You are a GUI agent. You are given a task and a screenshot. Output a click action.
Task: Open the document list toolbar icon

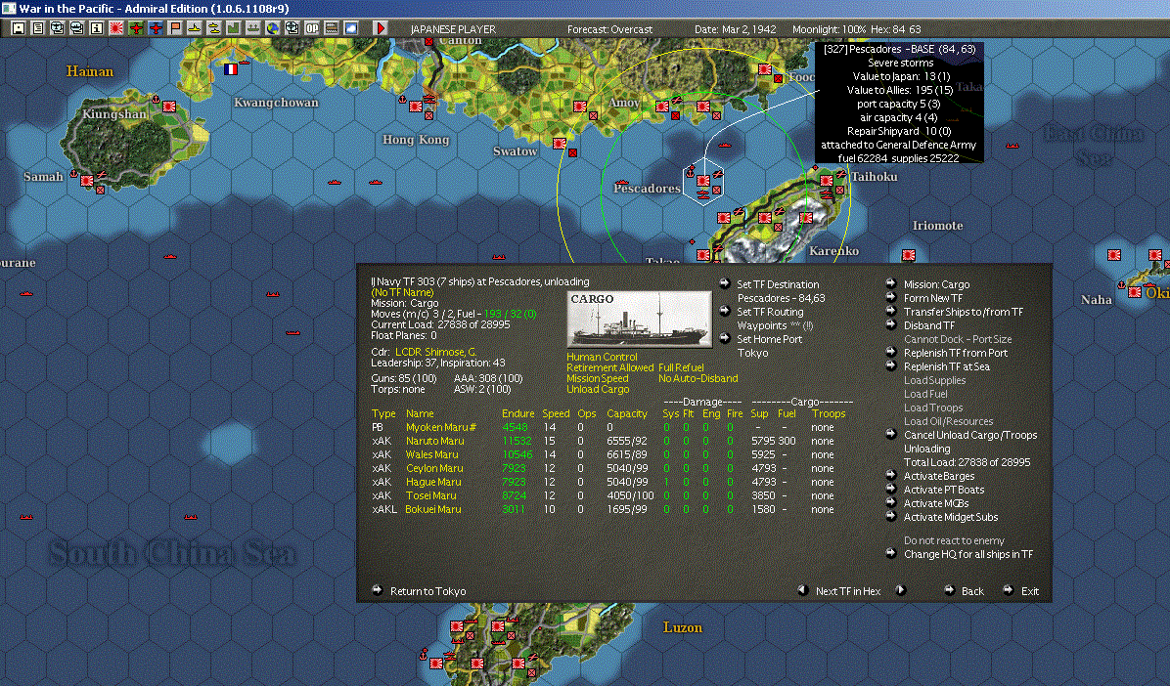pyautogui.click(x=38, y=28)
